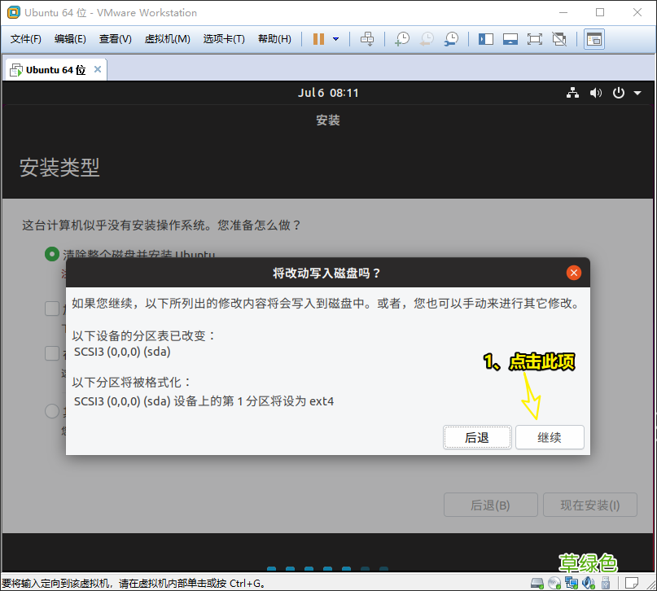Screen dimensions: 657x591
Task: Click the disabled Unity mode icon
Action: (x=559, y=39)
